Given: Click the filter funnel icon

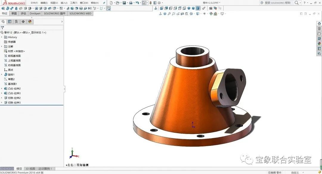Looking at the screenshot, I should click(2, 27).
